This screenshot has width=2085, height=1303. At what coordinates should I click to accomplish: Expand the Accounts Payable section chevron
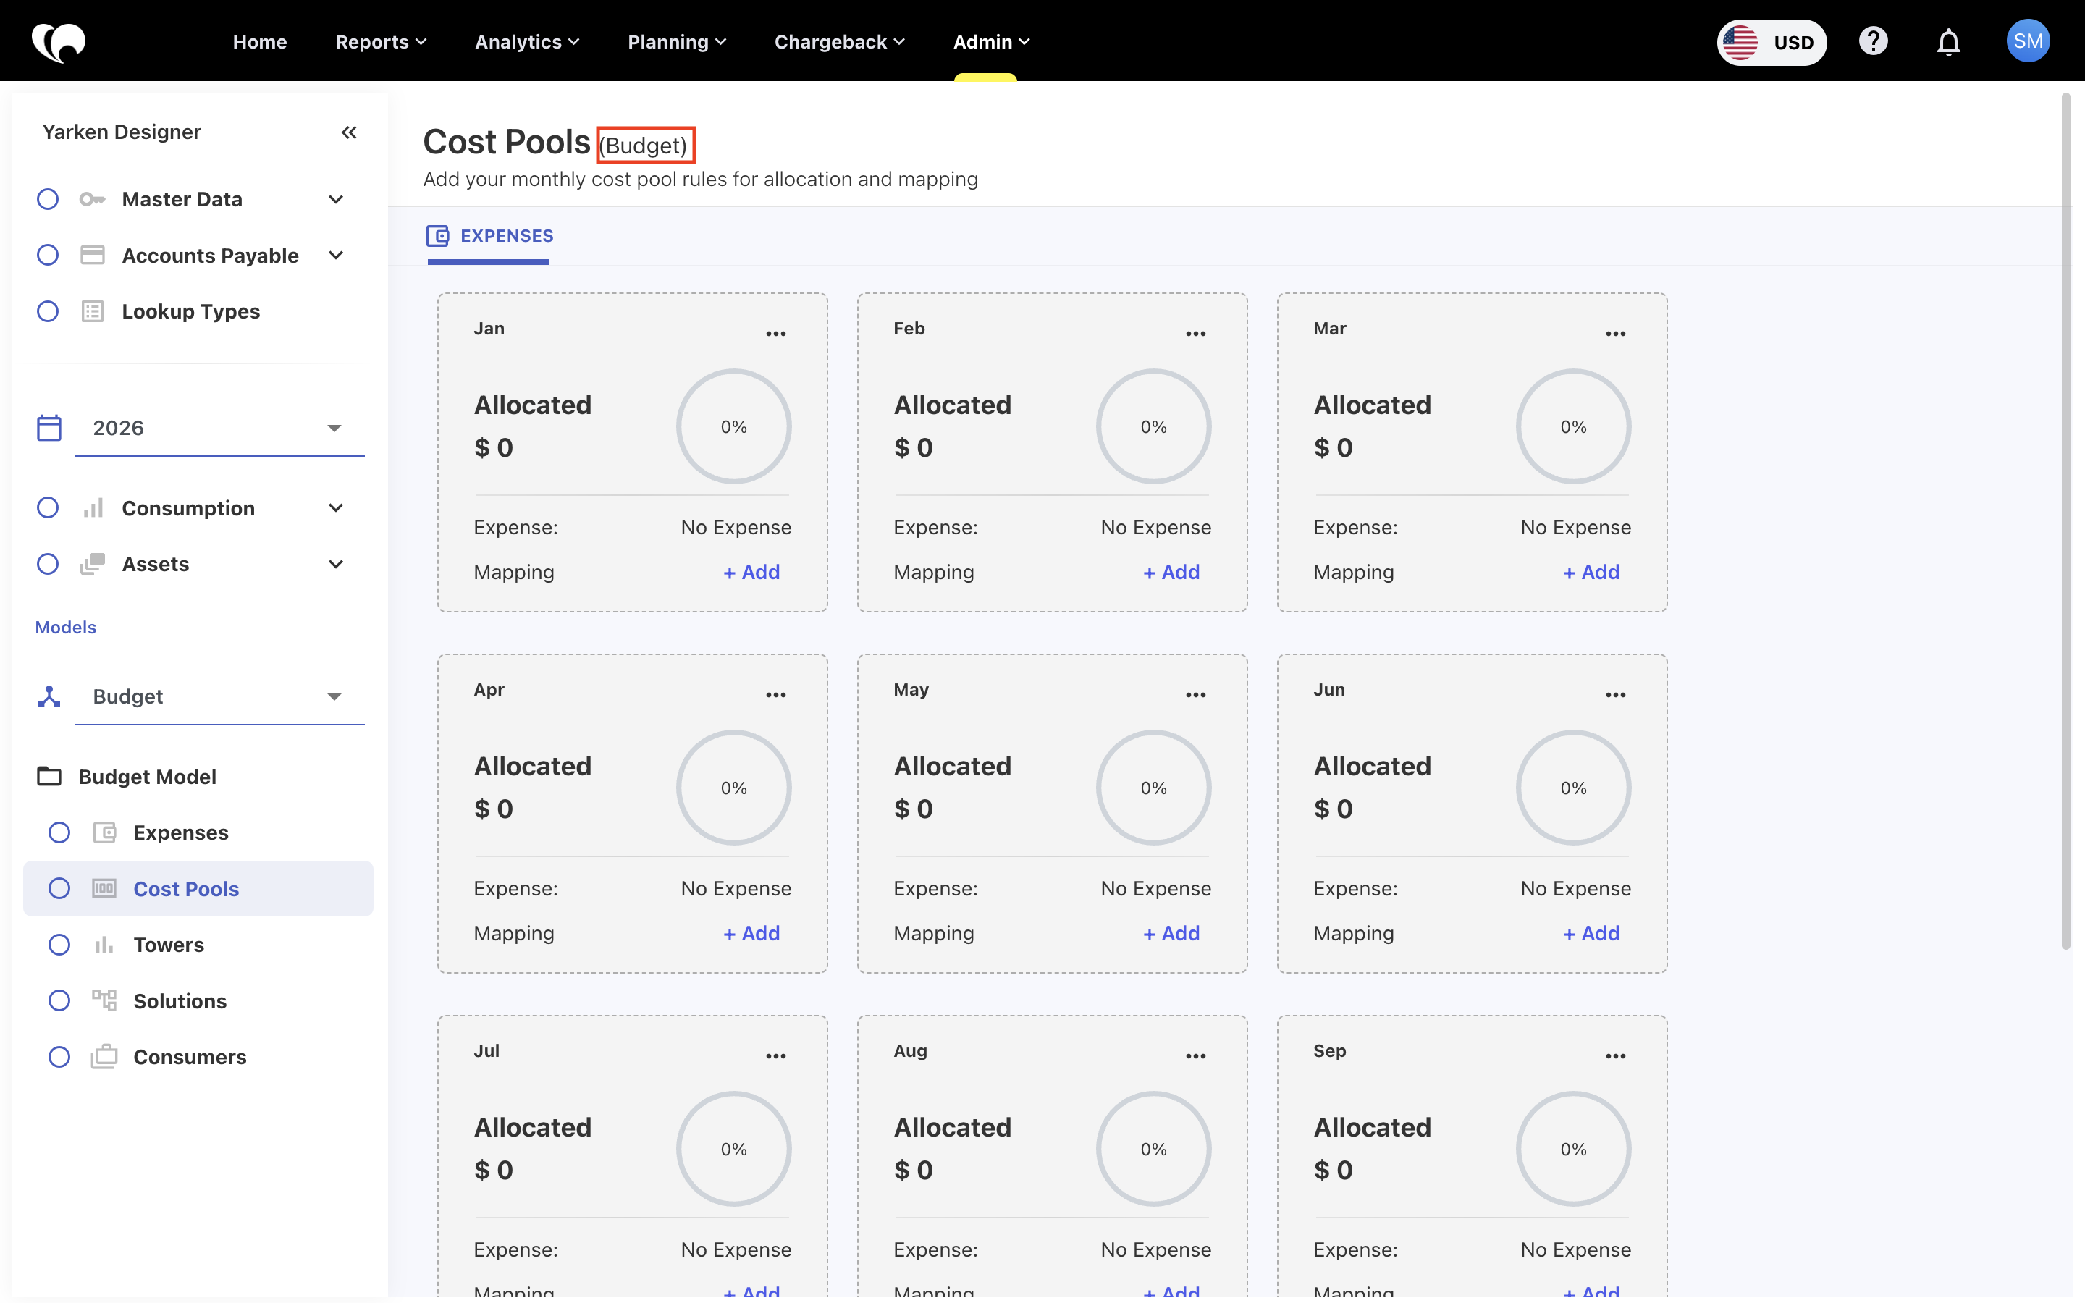(336, 255)
